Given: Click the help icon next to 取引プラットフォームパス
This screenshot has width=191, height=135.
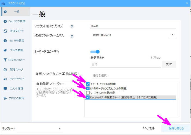Looking at the screenshot, I should [x=72, y=36].
